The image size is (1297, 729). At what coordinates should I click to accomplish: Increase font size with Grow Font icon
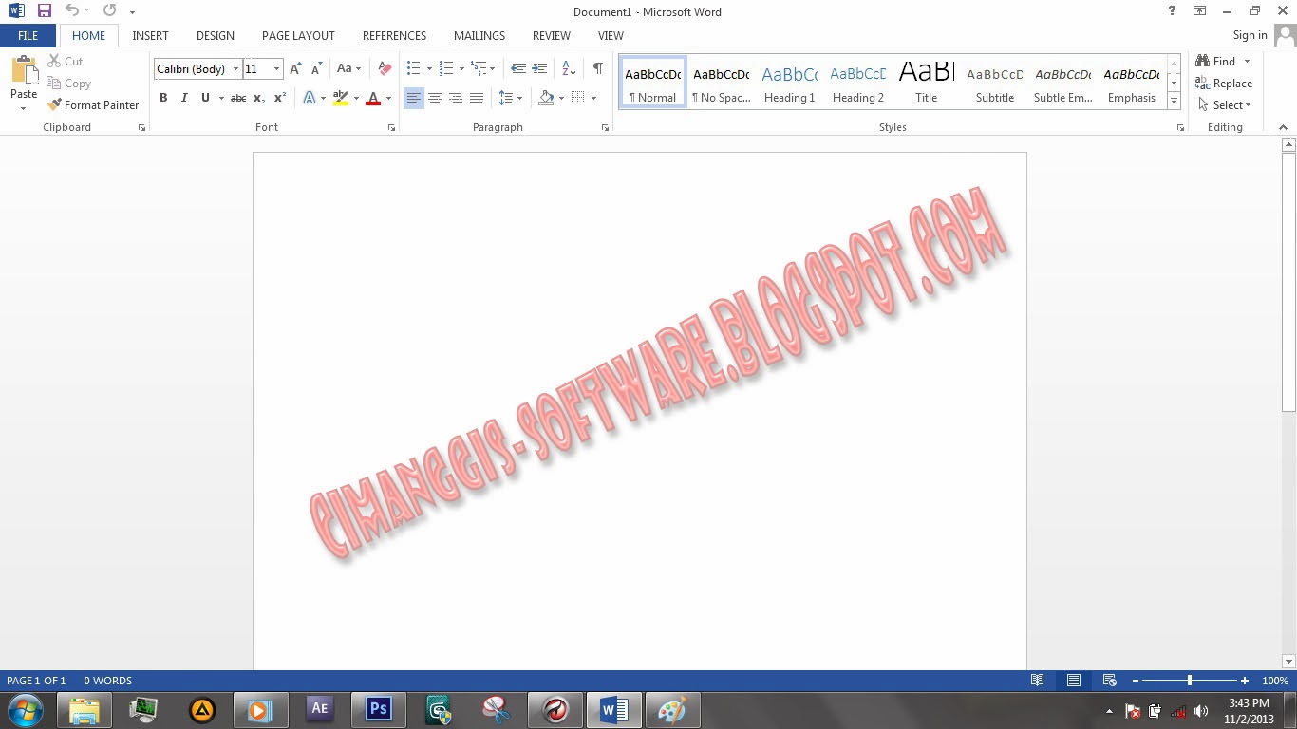point(295,68)
